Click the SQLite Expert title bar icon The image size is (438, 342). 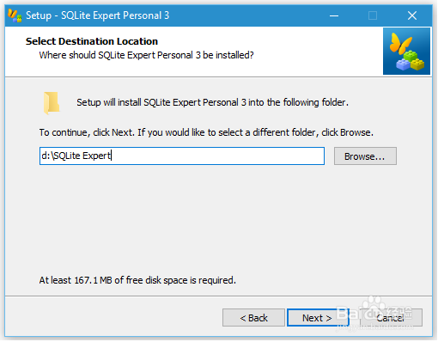coord(15,15)
